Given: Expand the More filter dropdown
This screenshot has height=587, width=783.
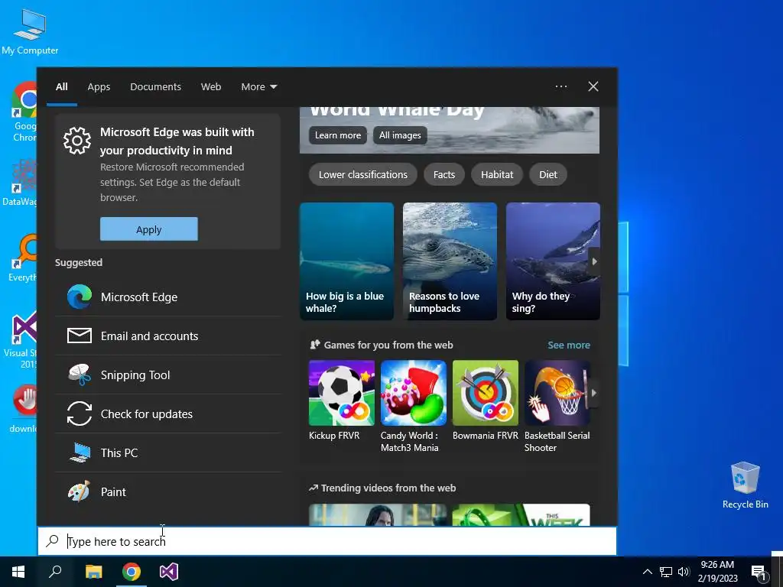Looking at the screenshot, I should coord(258,86).
